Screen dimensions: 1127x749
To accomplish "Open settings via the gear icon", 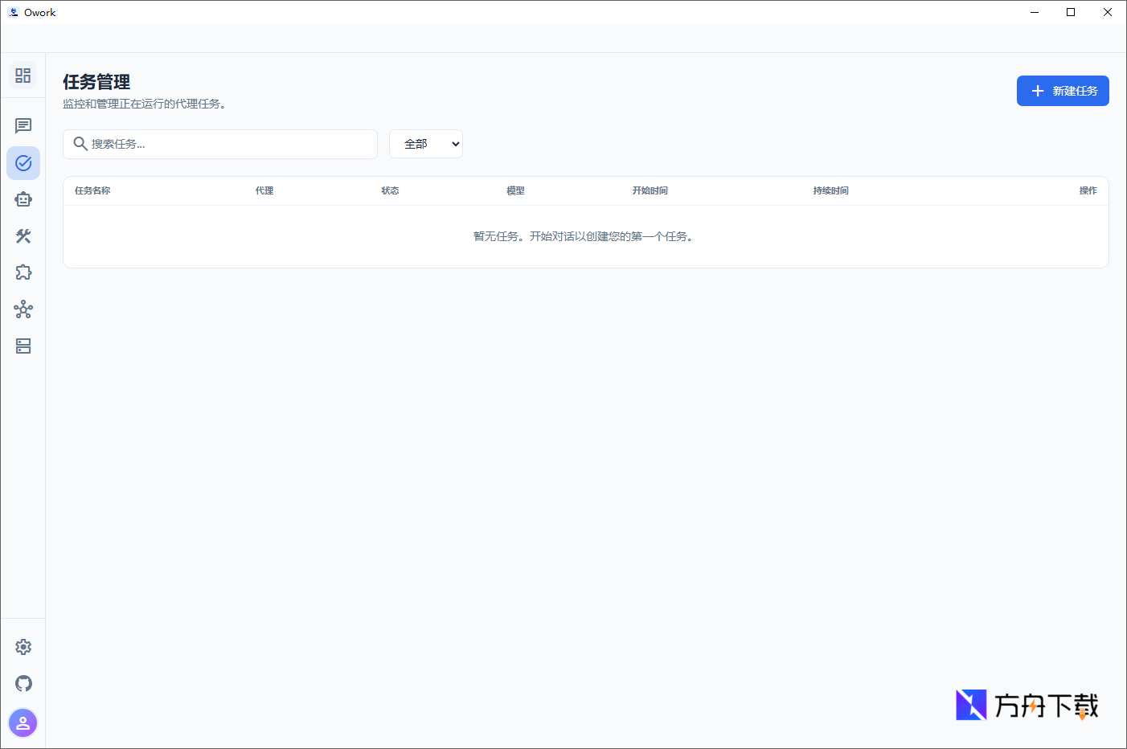I will (23, 647).
